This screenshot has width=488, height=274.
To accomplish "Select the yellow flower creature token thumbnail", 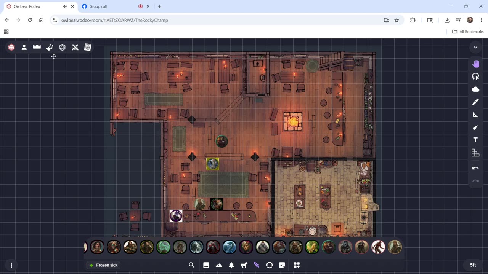I will pos(312,247).
